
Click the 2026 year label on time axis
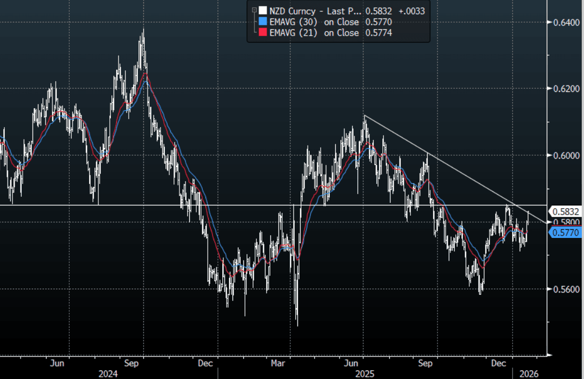tap(529, 374)
